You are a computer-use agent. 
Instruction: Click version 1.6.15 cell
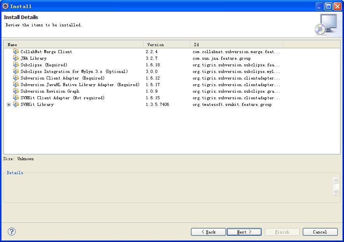point(153,98)
